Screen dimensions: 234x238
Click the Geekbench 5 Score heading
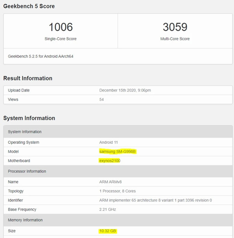pos(29,6)
